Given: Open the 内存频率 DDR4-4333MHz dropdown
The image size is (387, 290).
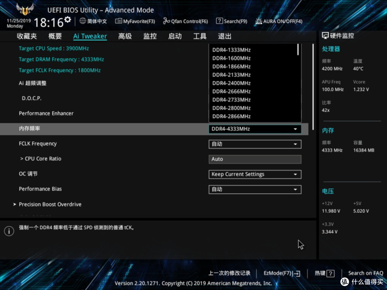Looking at the screenshot, I should pyautogui.click(x=255, y=129).
